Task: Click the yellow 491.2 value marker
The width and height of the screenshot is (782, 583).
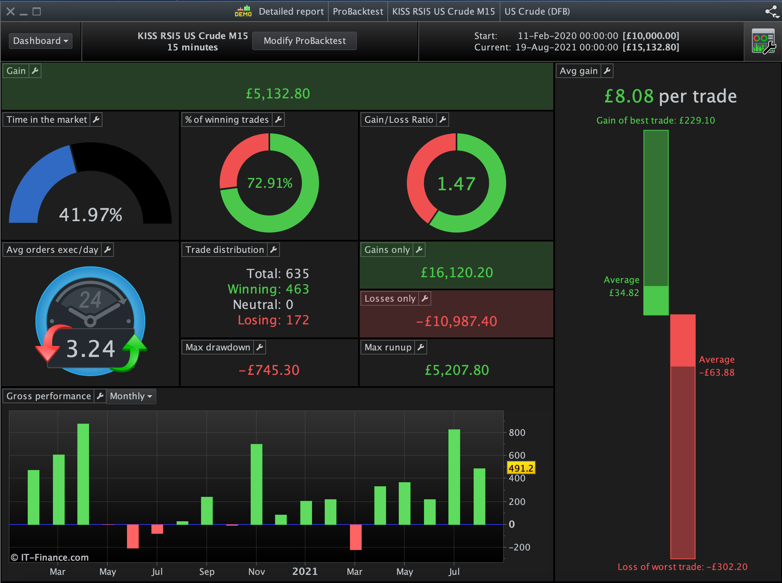Action: 521,468
